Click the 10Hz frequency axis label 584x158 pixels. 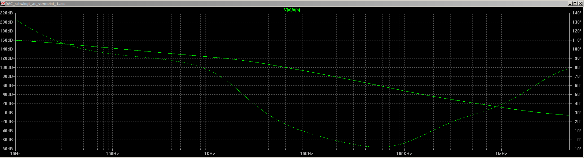click(15, 154)
